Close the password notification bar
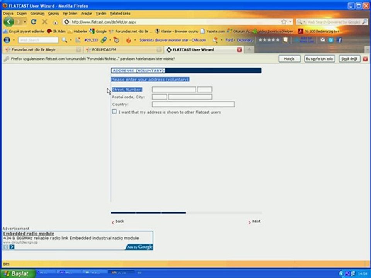371x278 pixels. pyautogui.click(x=365, y=59)
